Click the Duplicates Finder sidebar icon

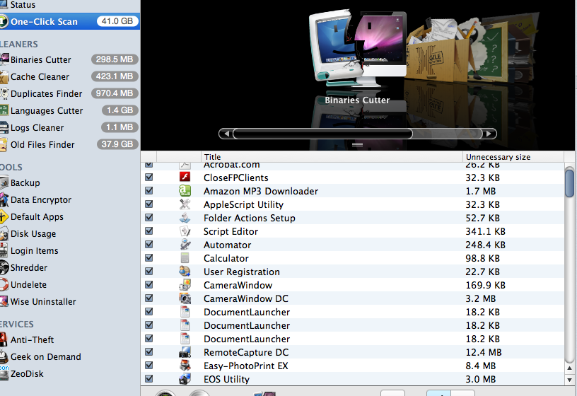point(4,93)
